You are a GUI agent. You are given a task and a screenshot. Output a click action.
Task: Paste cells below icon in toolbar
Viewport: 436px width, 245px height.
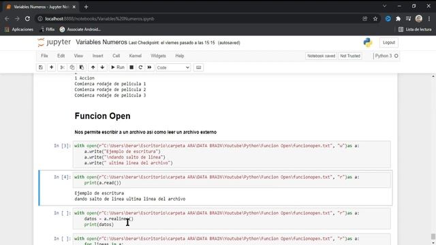click(x=82, y=67)
